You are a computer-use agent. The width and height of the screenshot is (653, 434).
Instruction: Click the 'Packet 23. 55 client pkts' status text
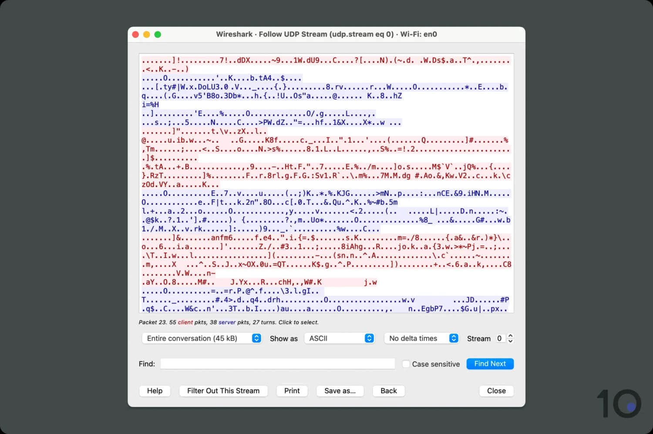(229, 322)
